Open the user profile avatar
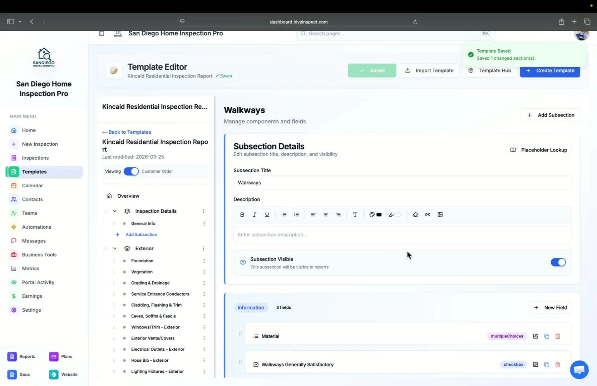 point(582,34)
